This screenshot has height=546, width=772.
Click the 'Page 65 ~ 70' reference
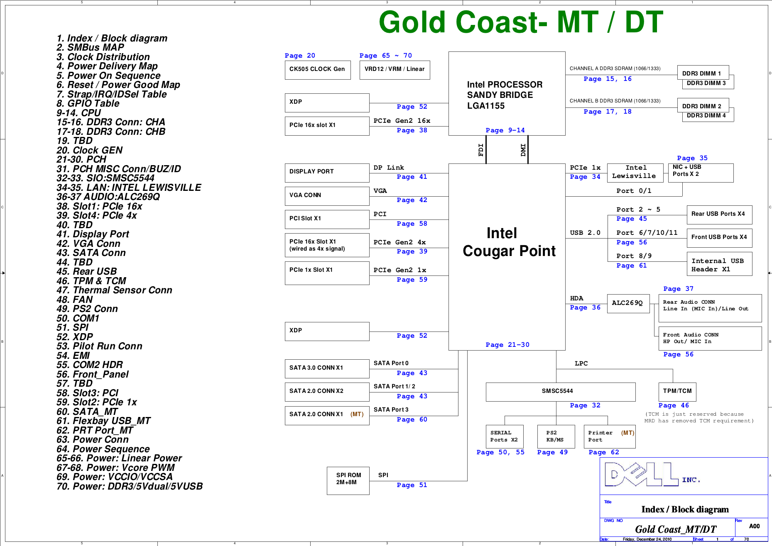click(x=386, y=56)
